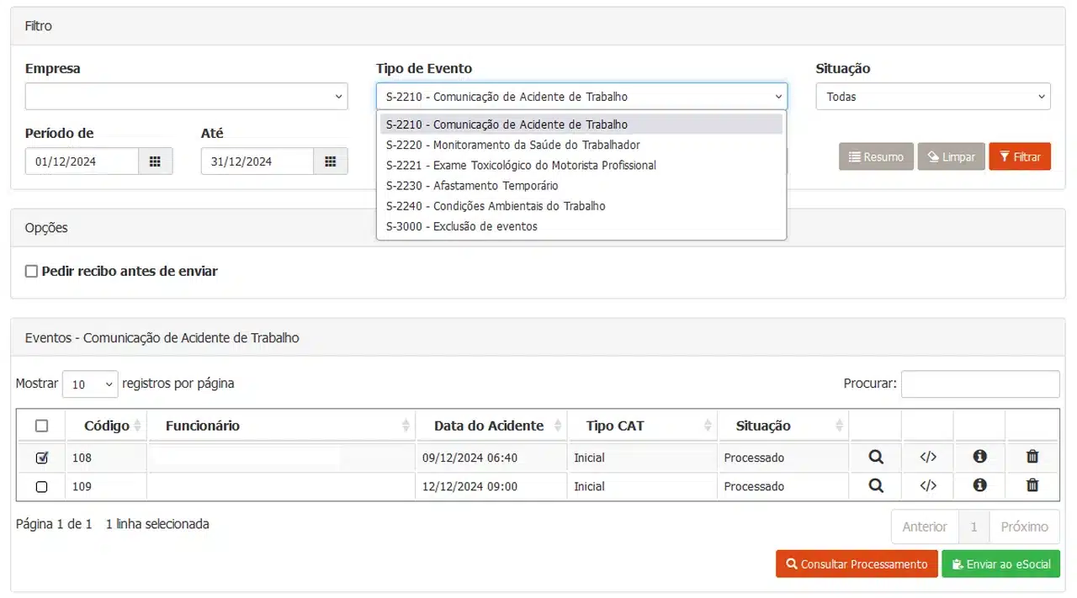Screen dimensions: 1077x598
Task: Toggle the select-all header checkbox
Action: [42, 426]
